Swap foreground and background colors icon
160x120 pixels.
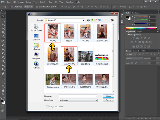point(4,98)
